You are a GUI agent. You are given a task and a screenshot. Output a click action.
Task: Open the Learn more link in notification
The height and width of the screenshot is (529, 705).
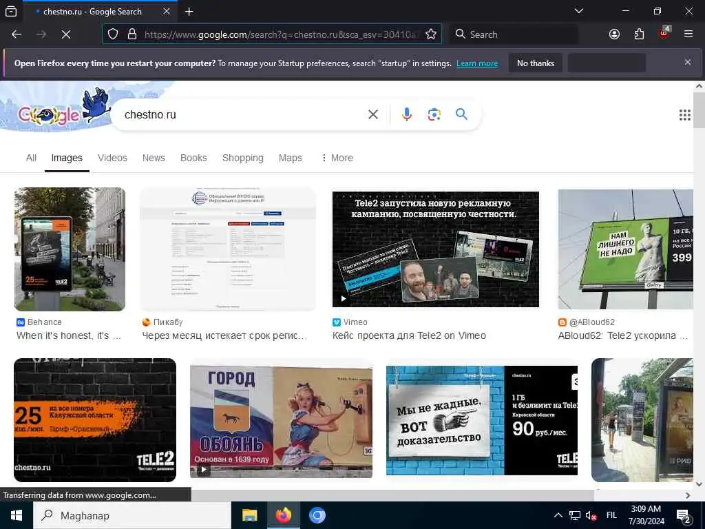tap(477, 63)
